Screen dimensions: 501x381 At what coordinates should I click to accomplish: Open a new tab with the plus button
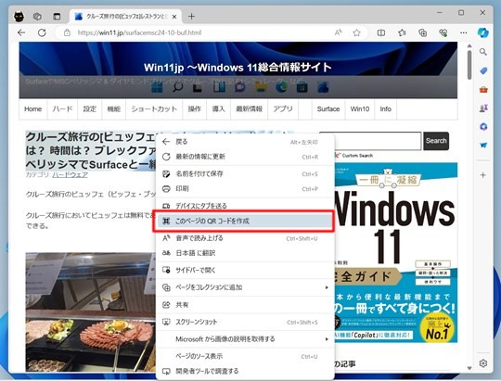[191, 17]
